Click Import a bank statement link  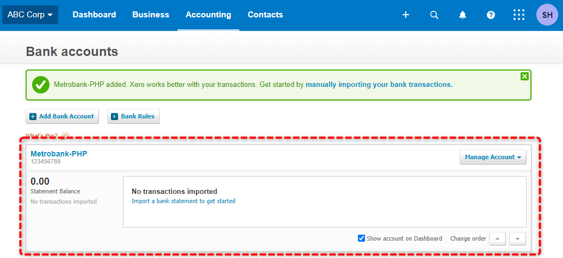(x=183, y=201)
